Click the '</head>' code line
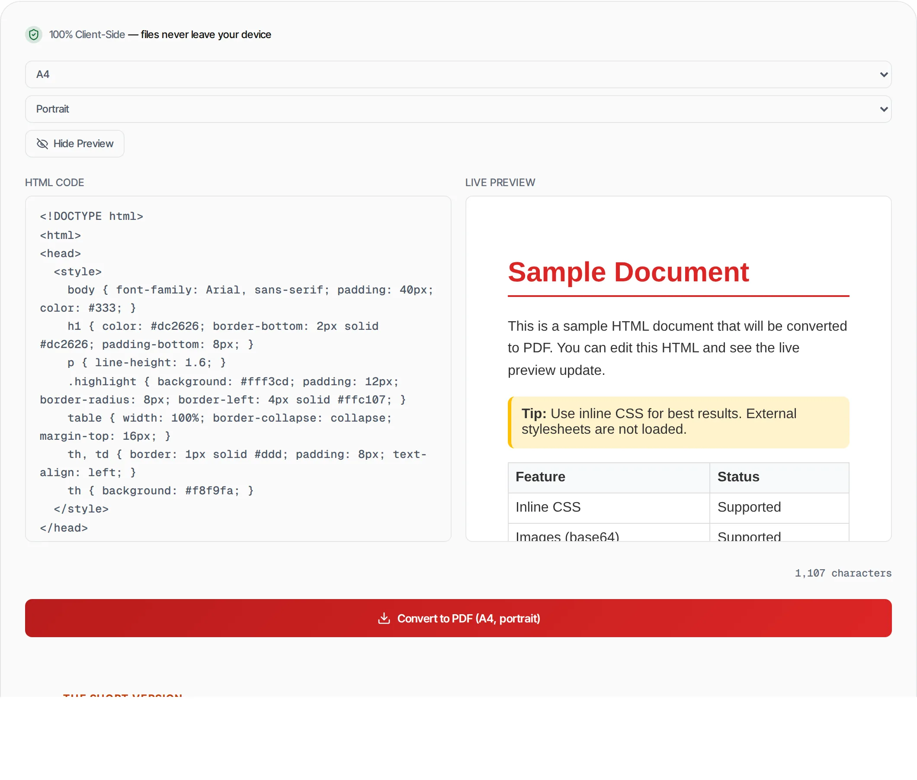 pos(64,528)
